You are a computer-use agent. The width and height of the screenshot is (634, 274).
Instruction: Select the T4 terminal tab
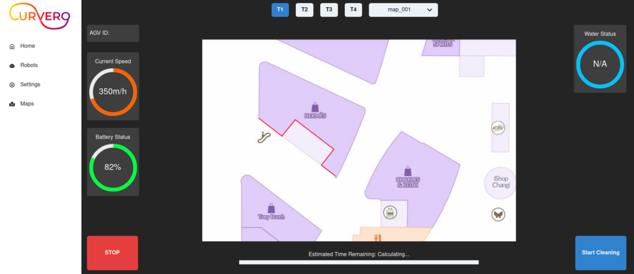coord(353,10)
